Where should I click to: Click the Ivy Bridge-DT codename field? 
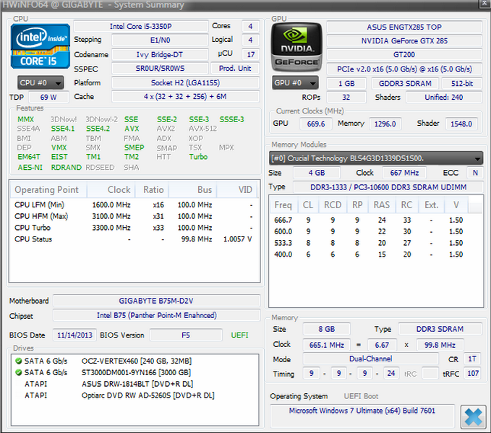point(160,54)
